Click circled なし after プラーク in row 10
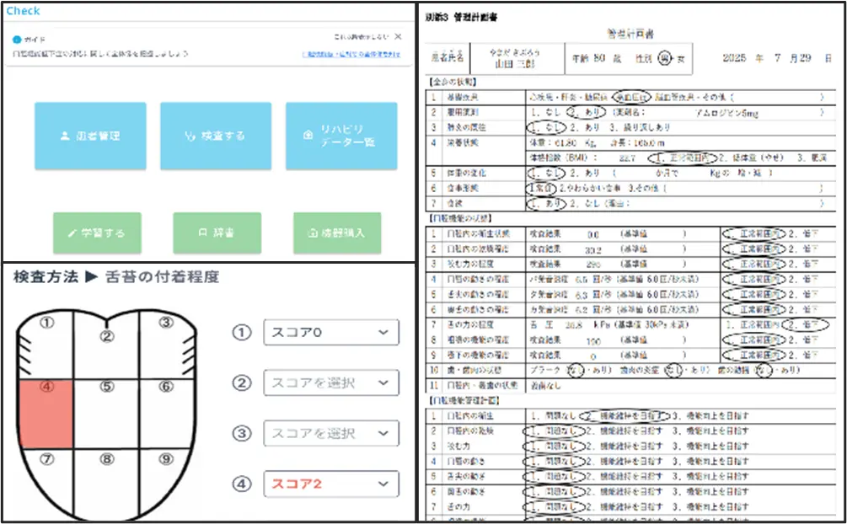Viewport: 847px width, 524px height. (575, 371)
